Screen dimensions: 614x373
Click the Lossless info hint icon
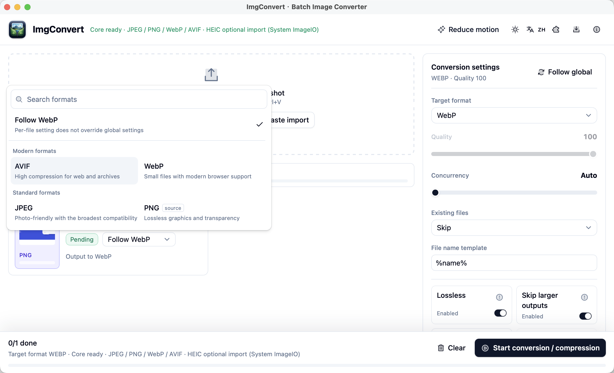(499, 297)
